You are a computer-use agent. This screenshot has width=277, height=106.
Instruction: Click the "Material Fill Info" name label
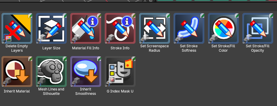point(86,48)
